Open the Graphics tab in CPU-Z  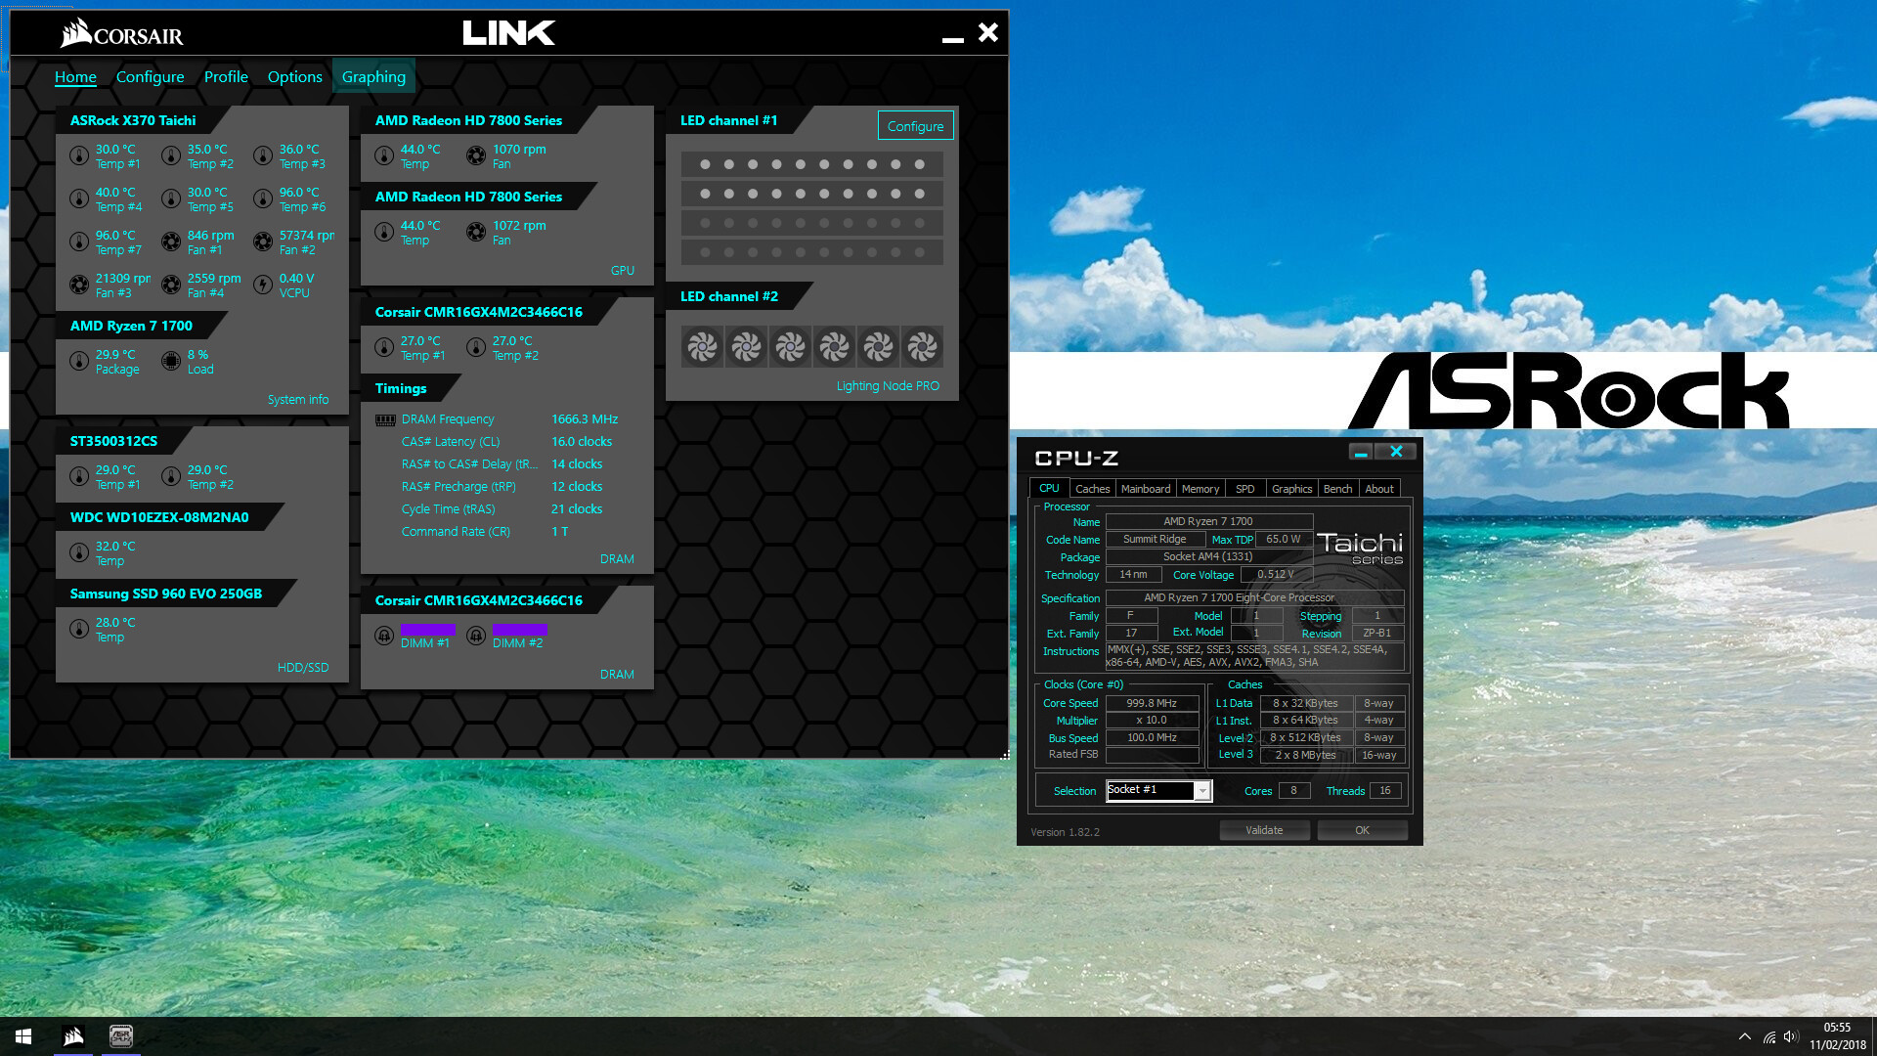tap(1291, 489)
